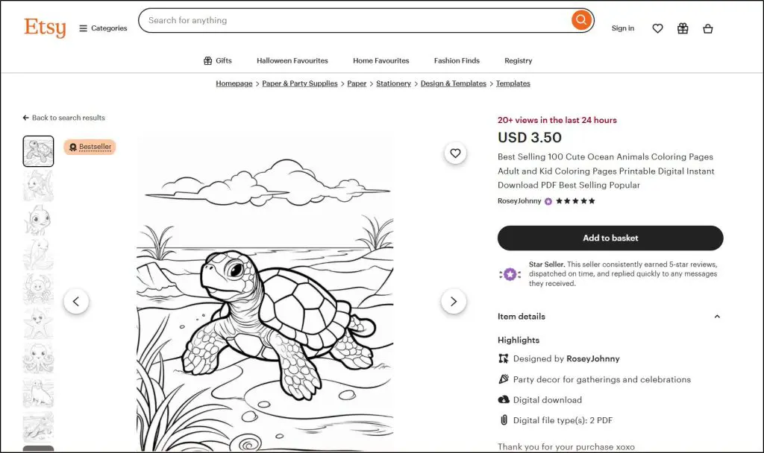
Task: Open the RoseyJohnny seller profile link
Action: coord(519,200)
